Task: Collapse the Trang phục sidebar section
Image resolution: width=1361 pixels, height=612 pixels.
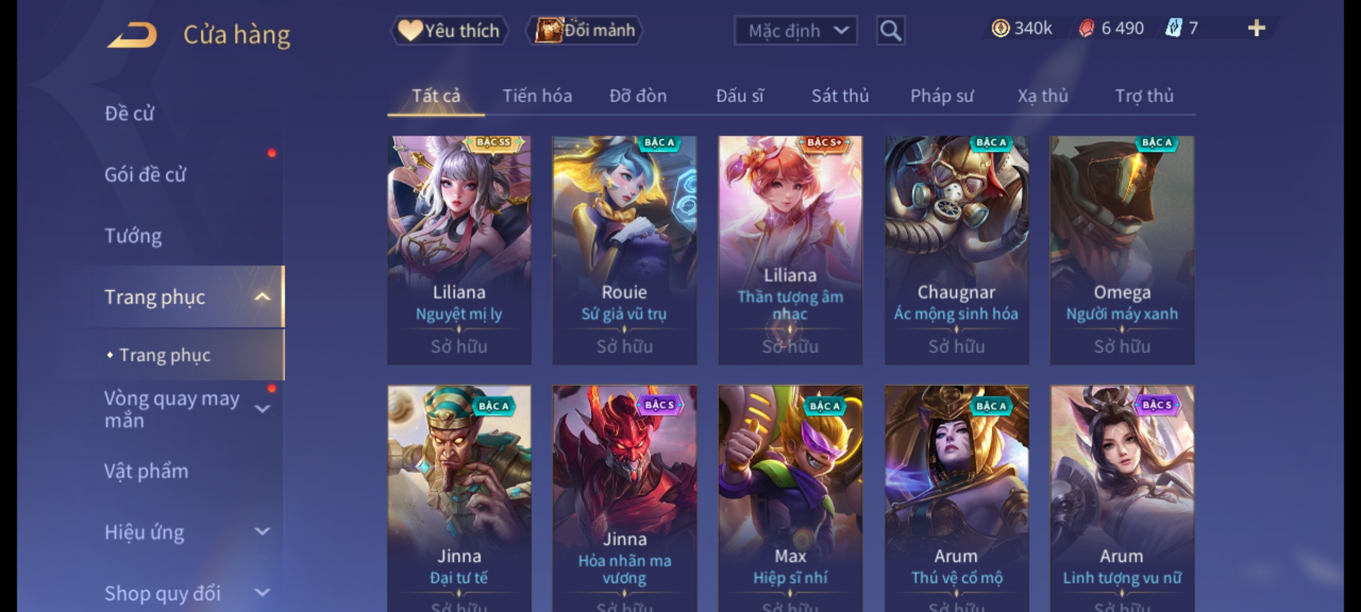Action: coord(263,297)
